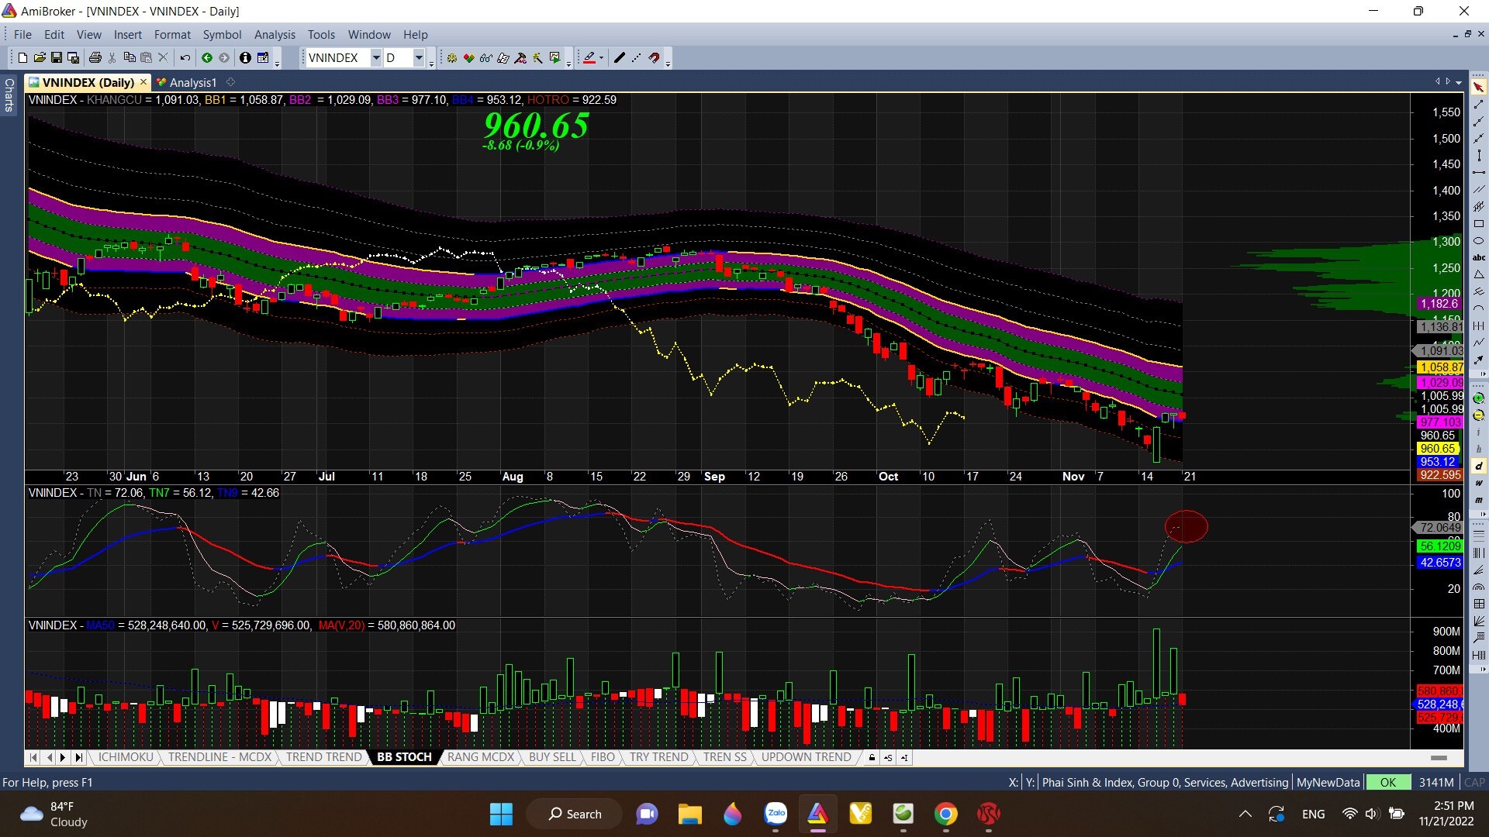Switch to weekly view with 'w' button
1489x837 pixels.
tap(1479, 483)
